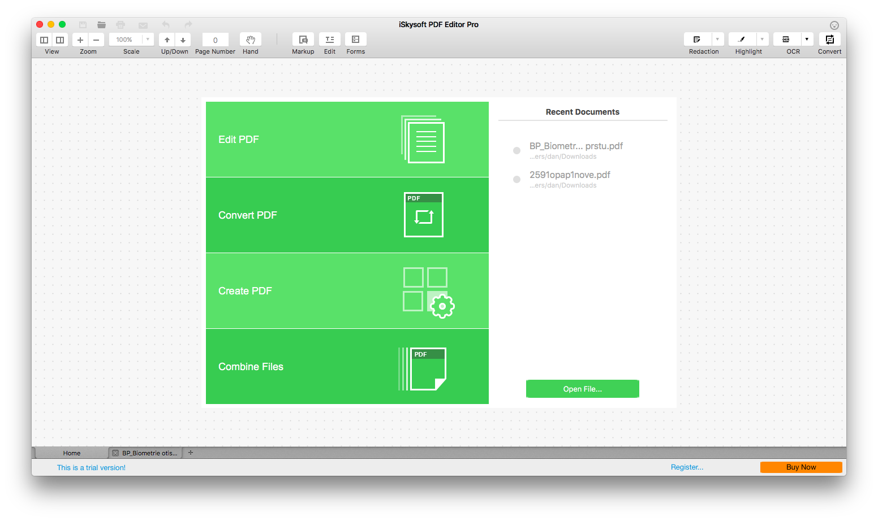
Task: Click the 'This is a trial version!' link
Action: tap(91, 467)
